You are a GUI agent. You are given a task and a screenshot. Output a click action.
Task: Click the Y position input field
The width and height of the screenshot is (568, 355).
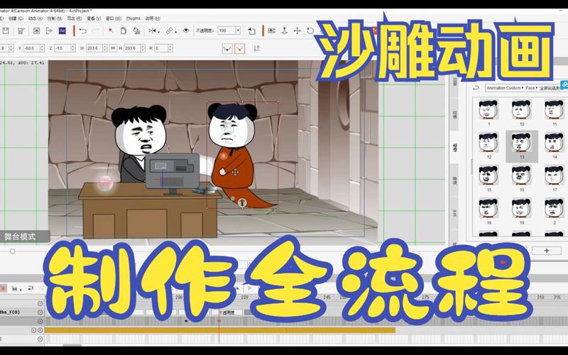coord(32,48)
